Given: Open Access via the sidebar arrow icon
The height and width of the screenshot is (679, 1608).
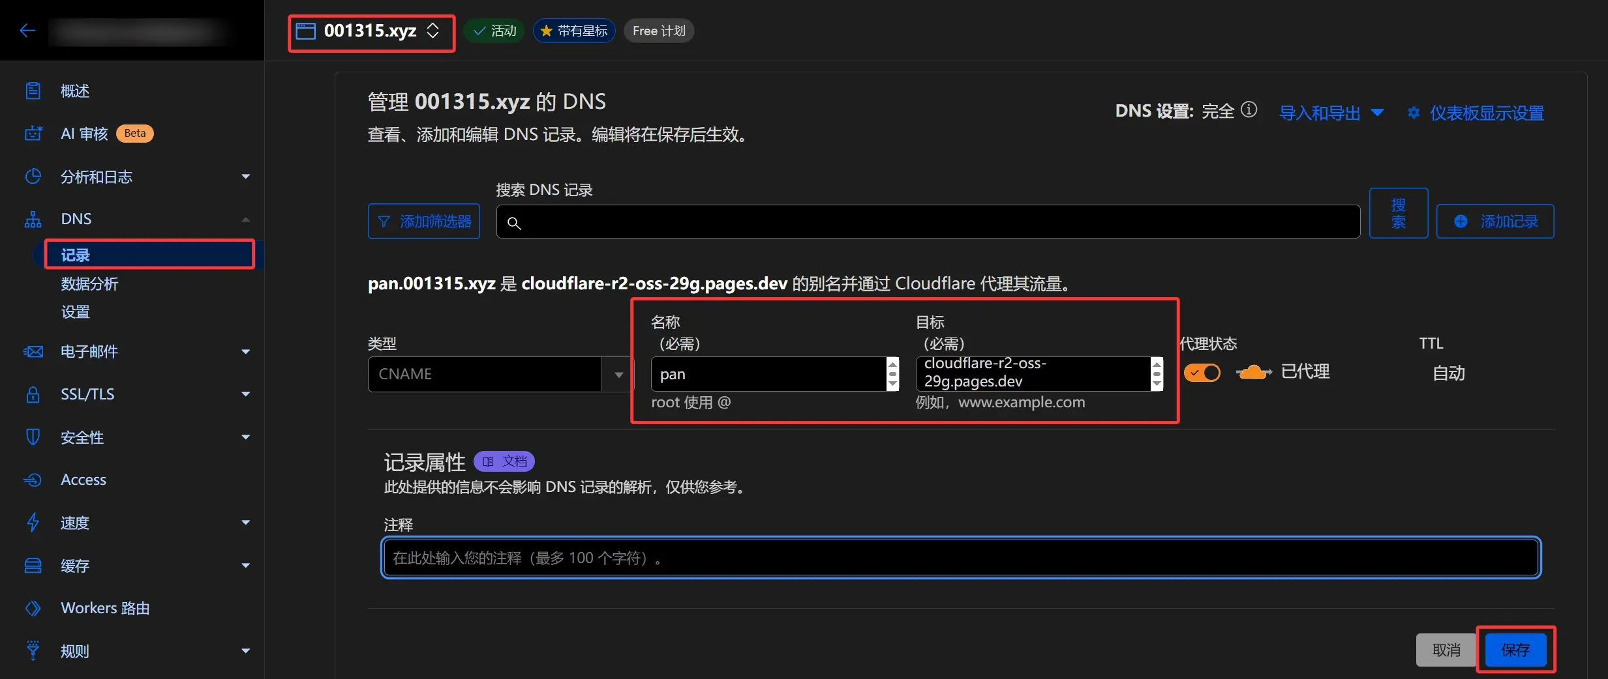Looking at the screenshot, I should [33, 480].
